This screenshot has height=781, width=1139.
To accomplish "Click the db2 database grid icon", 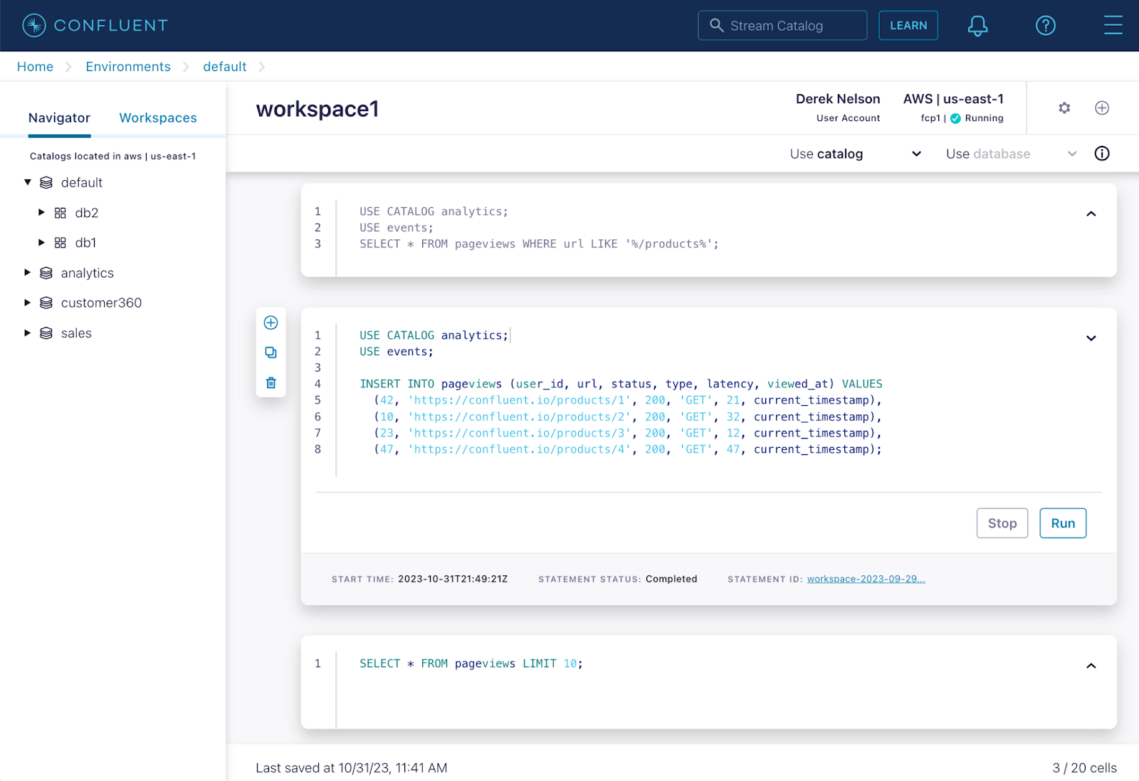I will point(61,213).
